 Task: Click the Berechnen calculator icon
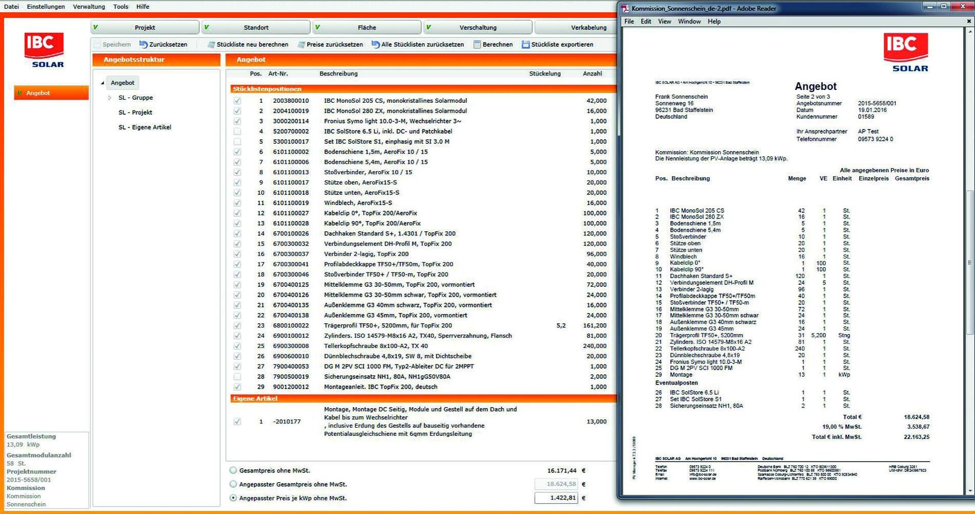[477, 45]
